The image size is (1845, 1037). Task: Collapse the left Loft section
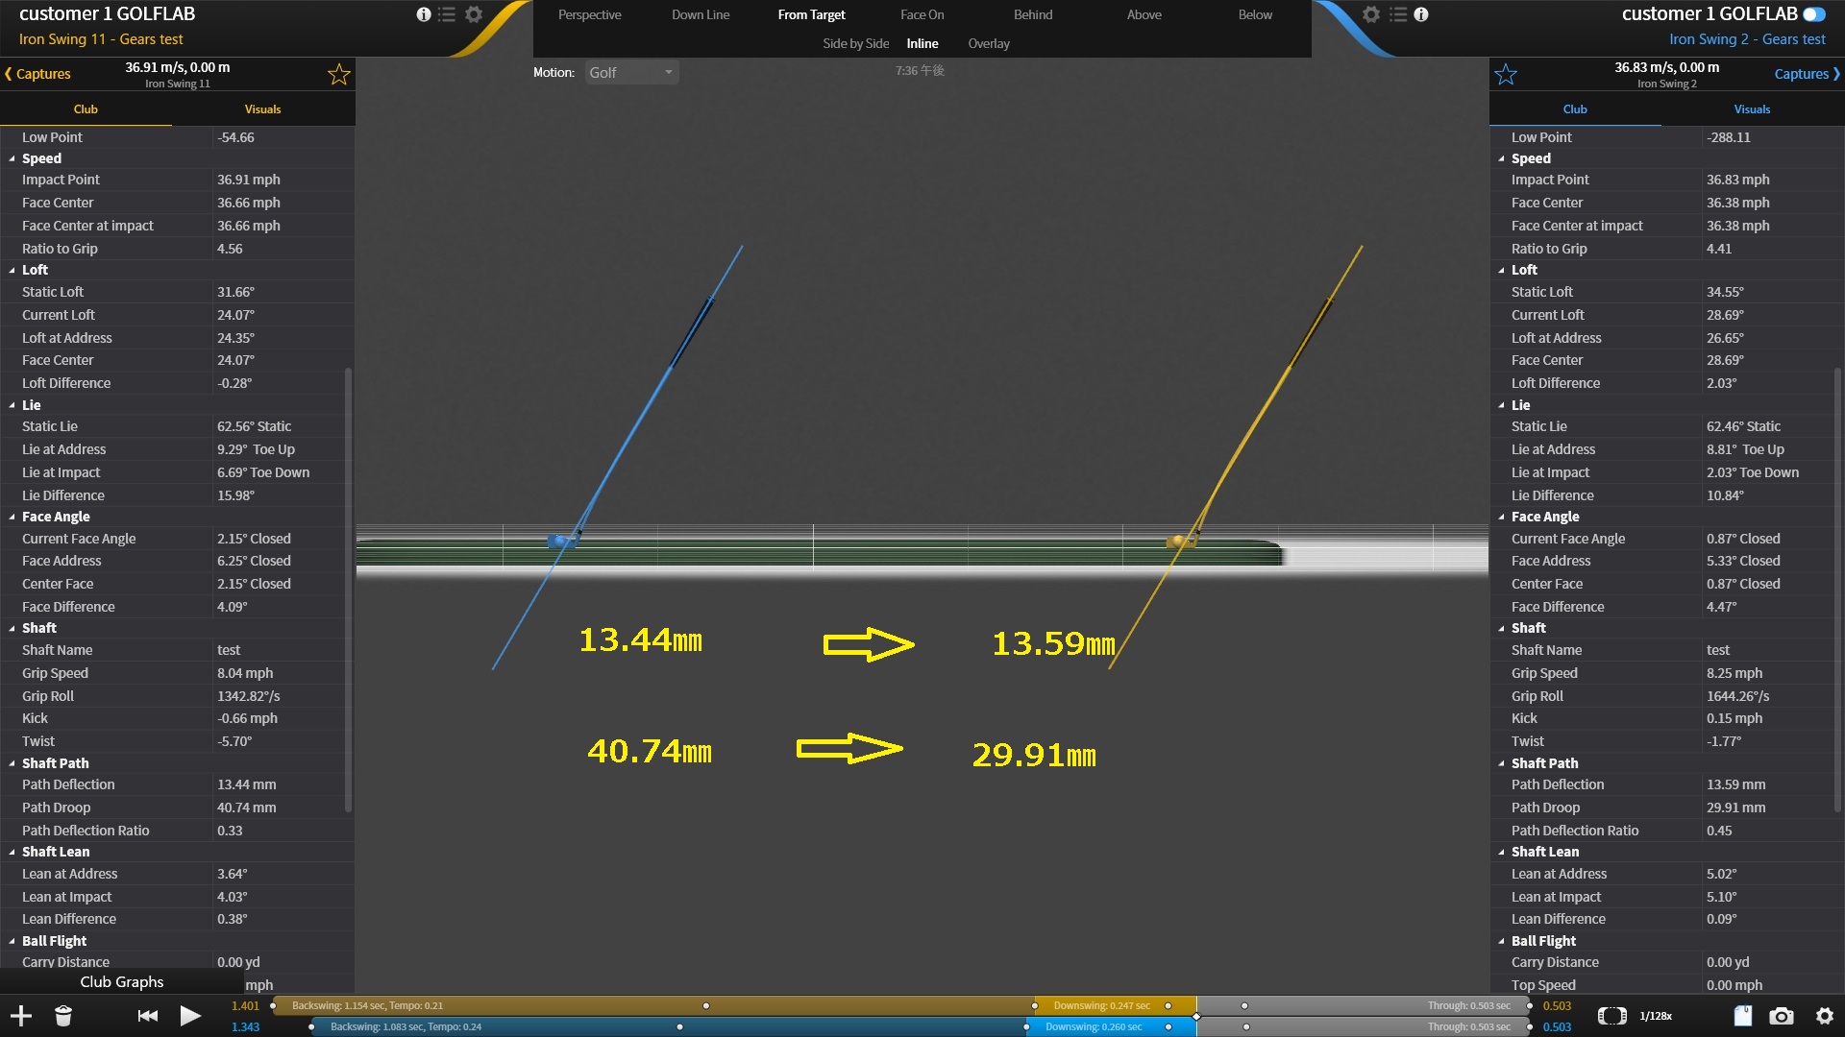click(12, 271)
